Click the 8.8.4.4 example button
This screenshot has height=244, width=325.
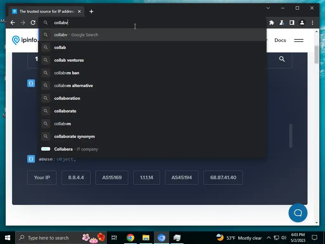pos(76,177)
